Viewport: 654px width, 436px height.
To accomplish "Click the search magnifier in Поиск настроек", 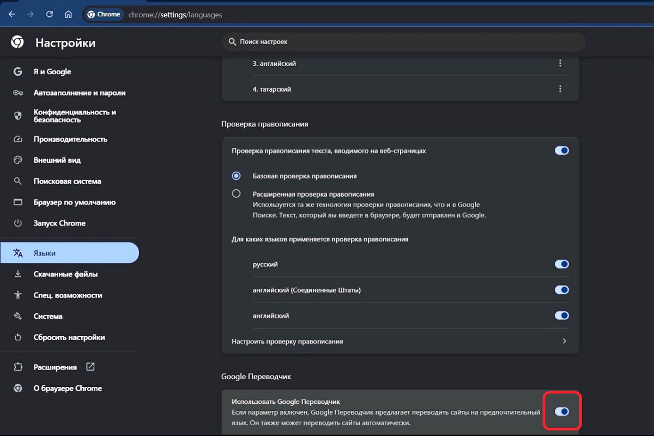I will (232, 41).
